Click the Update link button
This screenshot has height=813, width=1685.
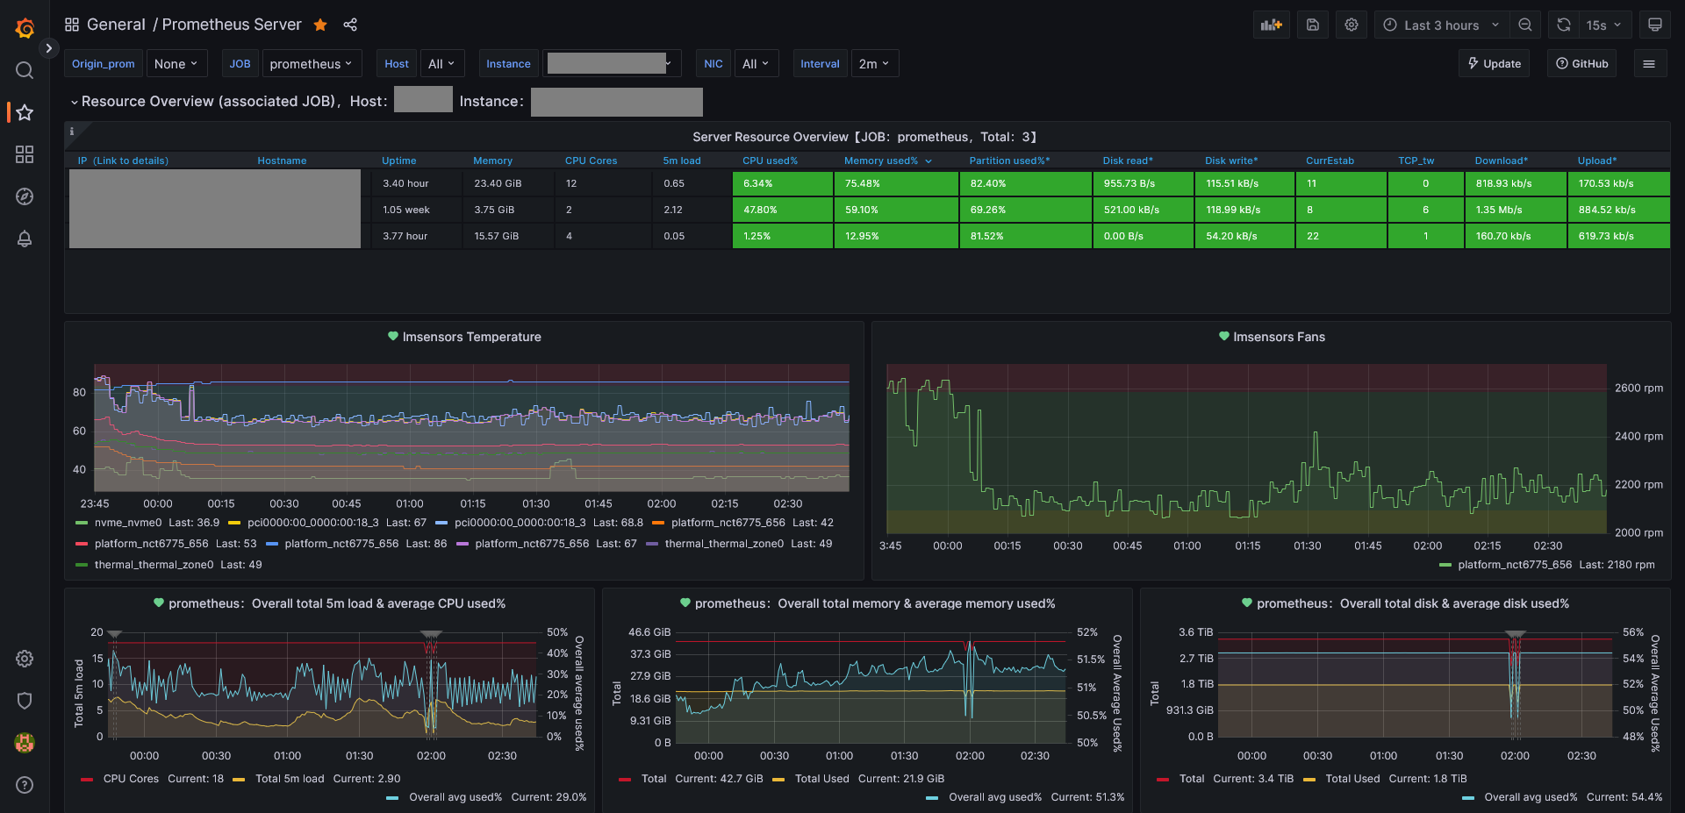[x=1494, y=64]
